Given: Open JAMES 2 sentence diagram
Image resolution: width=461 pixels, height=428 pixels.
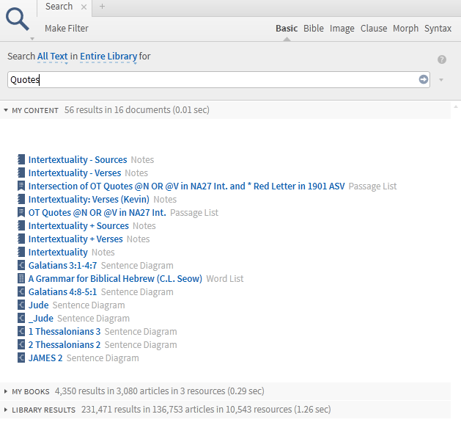Looking at the screenshot, I should click(45, 358).
